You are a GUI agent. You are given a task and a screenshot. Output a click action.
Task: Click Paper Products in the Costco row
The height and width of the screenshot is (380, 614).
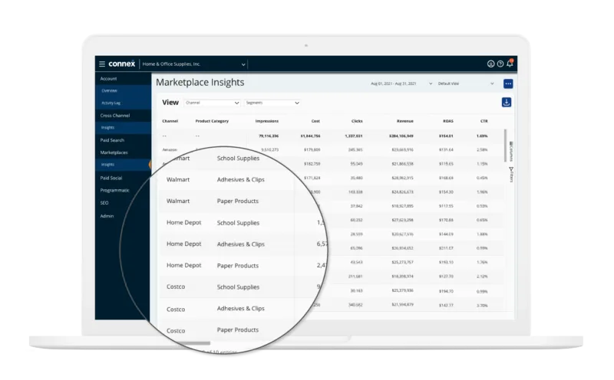pos(238,330)
